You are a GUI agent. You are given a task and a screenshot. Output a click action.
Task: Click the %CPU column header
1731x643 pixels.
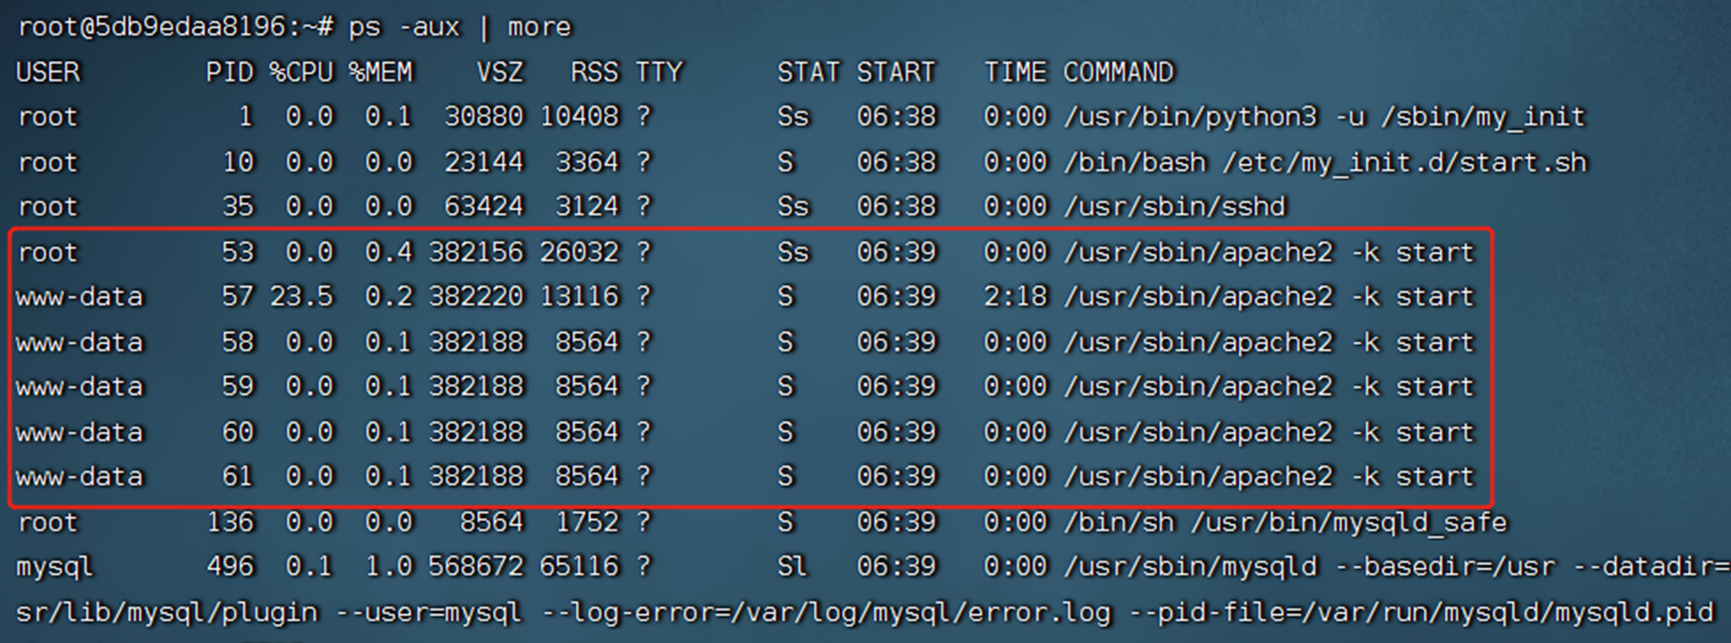pos(302,73)
